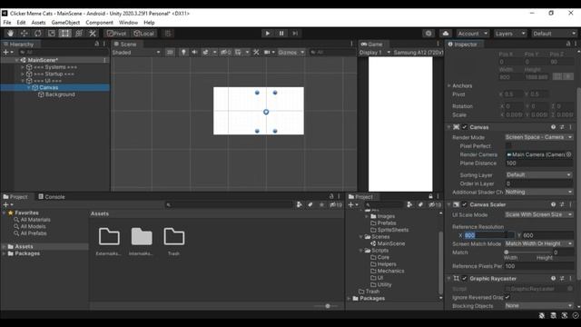The width and height of the screenshot is (581, 327).
Task: Expand the Systems group in Hierarchy
Action: click(23, 67)
